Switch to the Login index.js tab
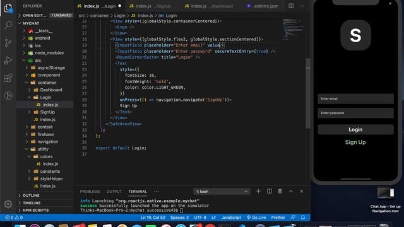The height and width of the screenshot is (227, 404). [99, 6]
